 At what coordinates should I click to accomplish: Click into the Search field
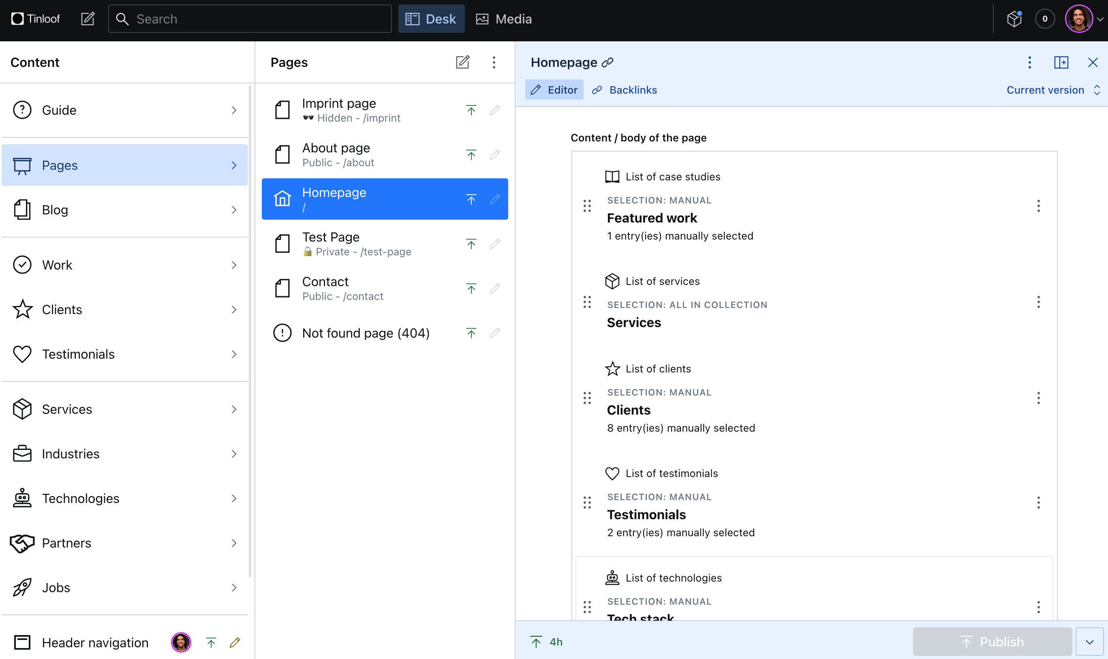click(x=250, y=19)
